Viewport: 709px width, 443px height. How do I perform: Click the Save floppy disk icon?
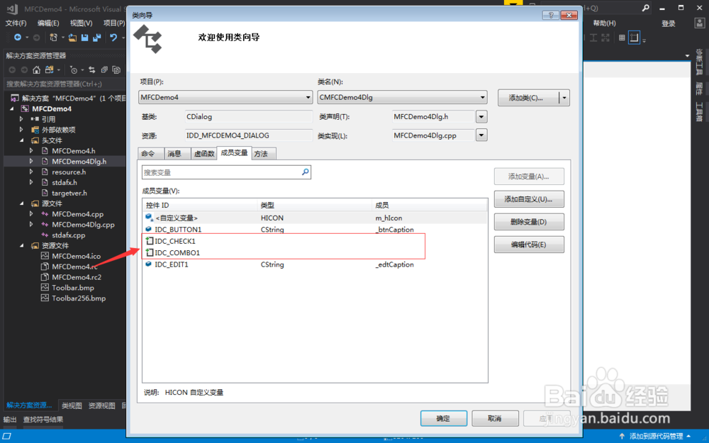click(84, 38)
